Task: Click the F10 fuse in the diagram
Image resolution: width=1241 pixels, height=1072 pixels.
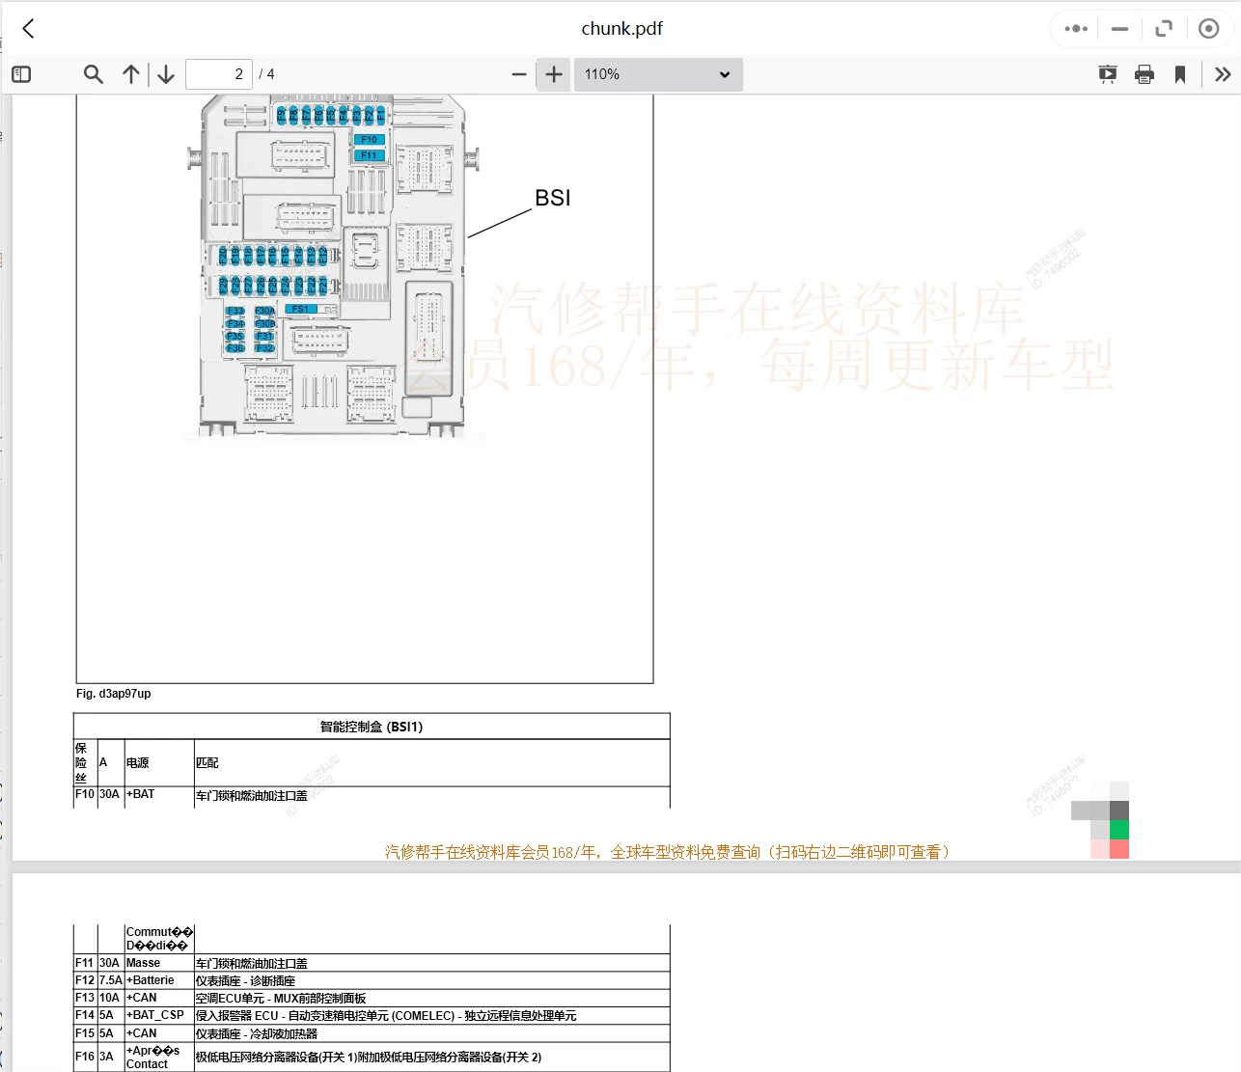Action: point(370,140)
